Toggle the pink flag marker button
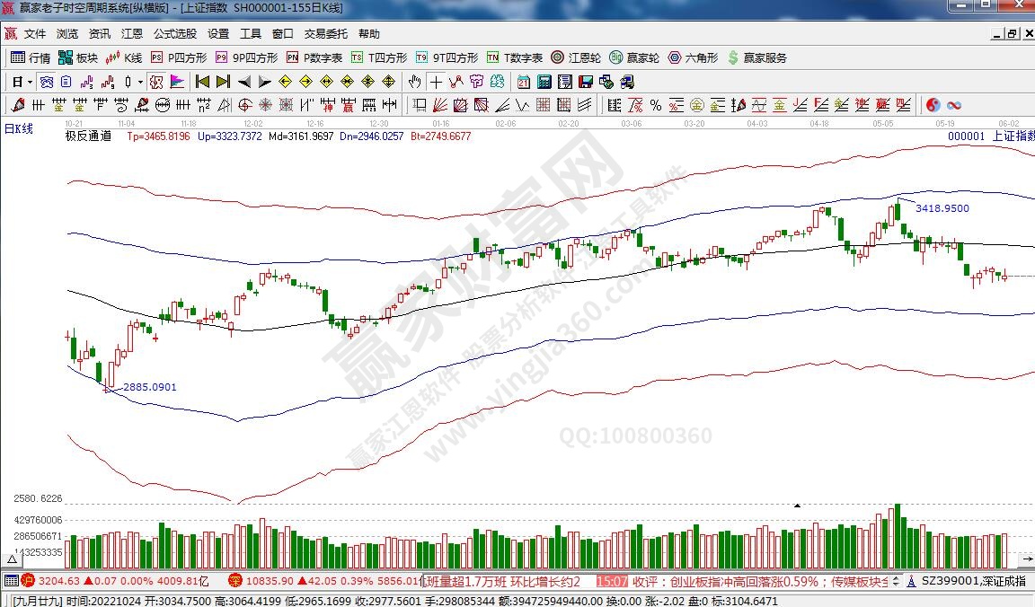Viewport: 1035px width, 607px height. [177, 82]
